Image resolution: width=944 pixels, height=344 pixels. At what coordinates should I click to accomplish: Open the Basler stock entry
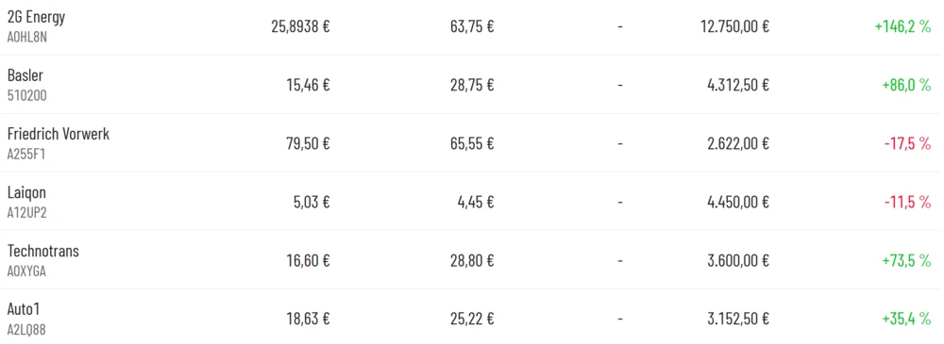pyautogui.click(x=25, y=75)
